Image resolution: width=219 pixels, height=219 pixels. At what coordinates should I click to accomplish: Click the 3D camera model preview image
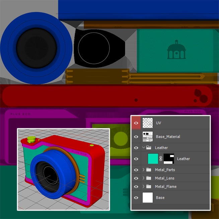(x=63, y=169)
